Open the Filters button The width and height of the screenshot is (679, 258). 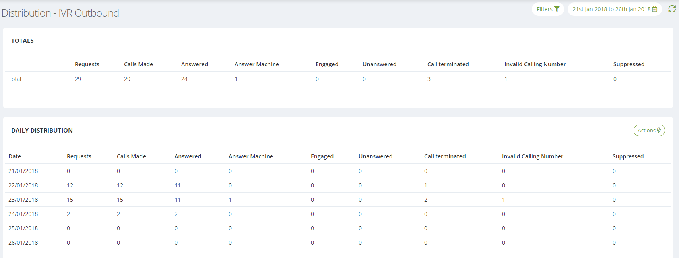click(548, 9)
